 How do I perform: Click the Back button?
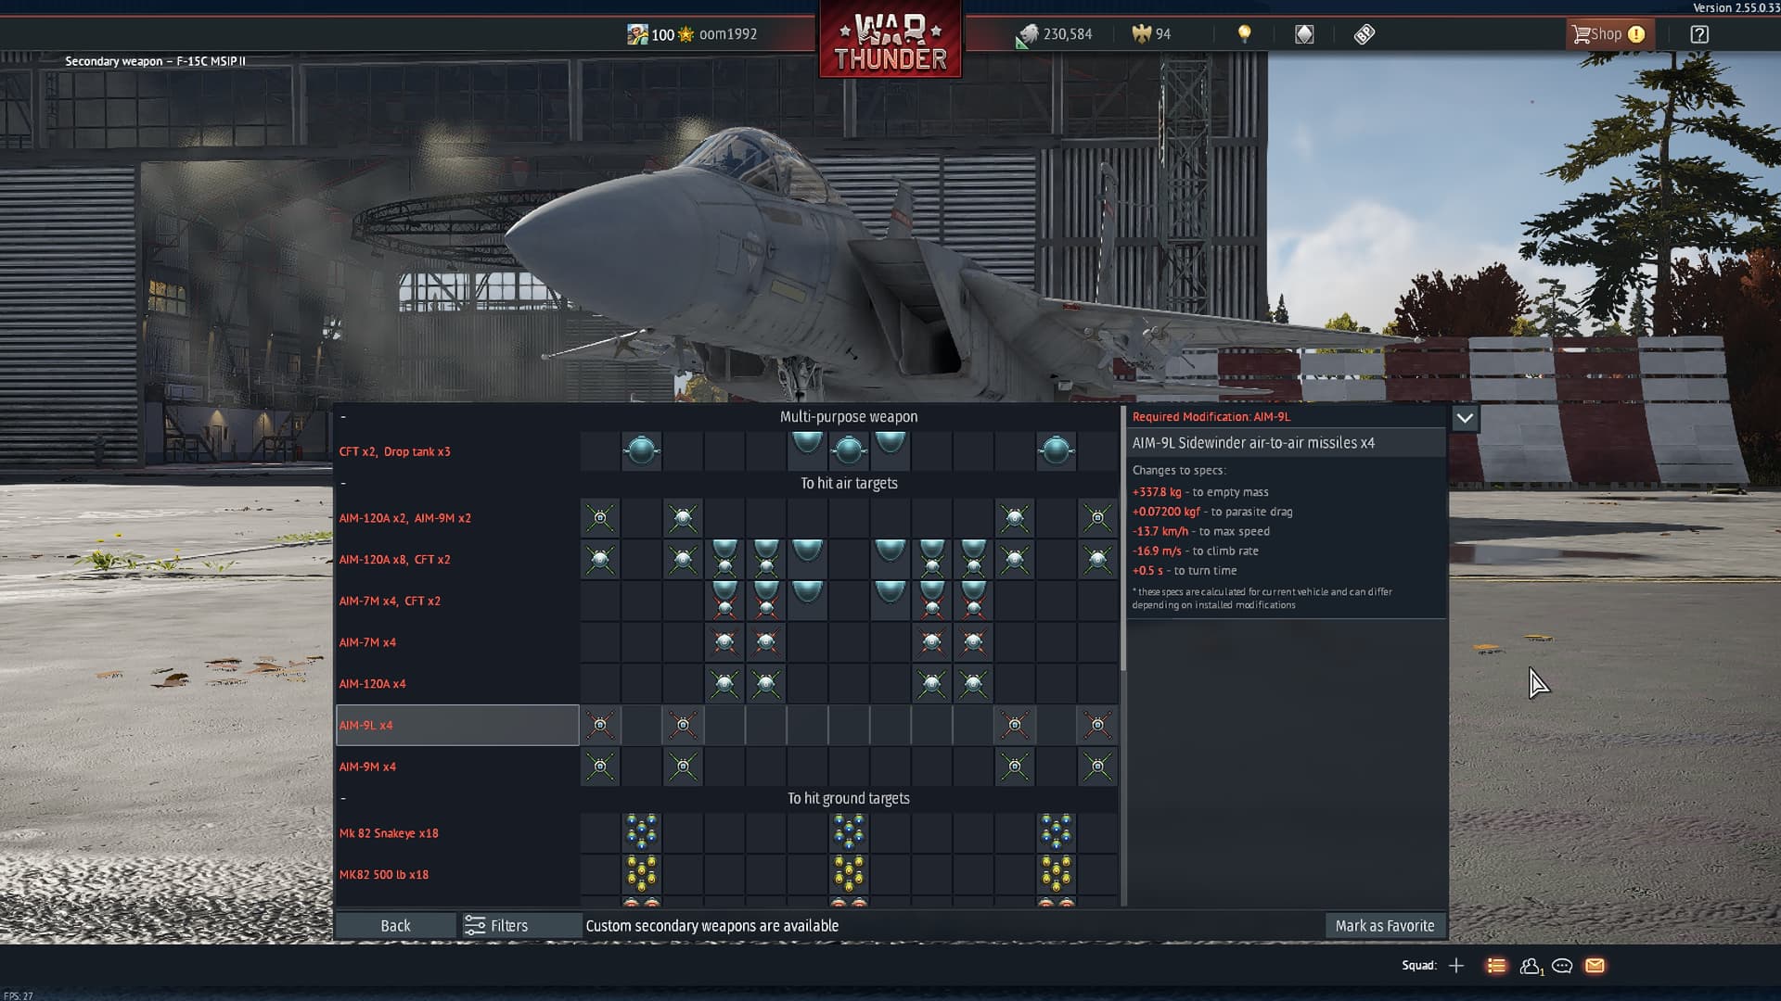pyautogui.click(x=395, y=926)
